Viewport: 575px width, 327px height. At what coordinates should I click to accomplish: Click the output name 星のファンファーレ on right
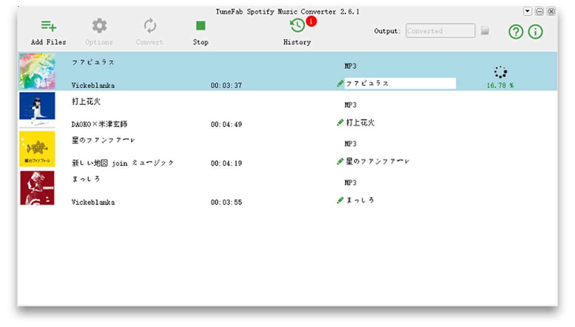tap(378, 161)
